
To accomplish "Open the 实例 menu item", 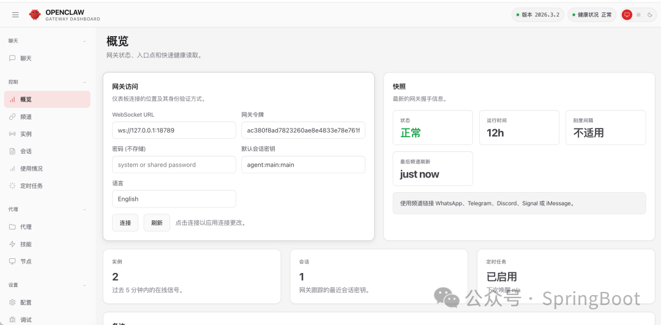I will (47, 134).
